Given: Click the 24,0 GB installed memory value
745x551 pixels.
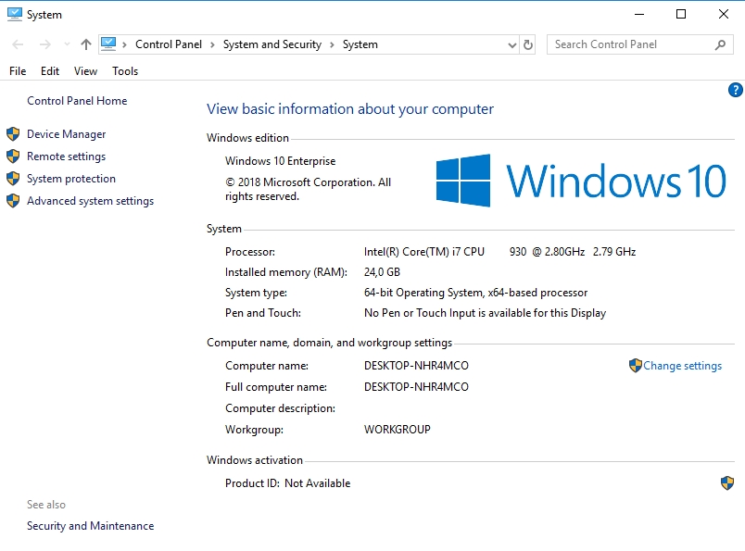Looking at the screenshot, I should coord(382,272).
